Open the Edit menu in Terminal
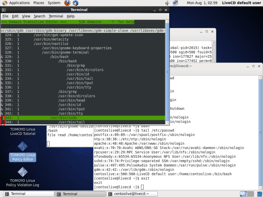The height and width of the screenshot is (197, 263). [x=15, y=16]
